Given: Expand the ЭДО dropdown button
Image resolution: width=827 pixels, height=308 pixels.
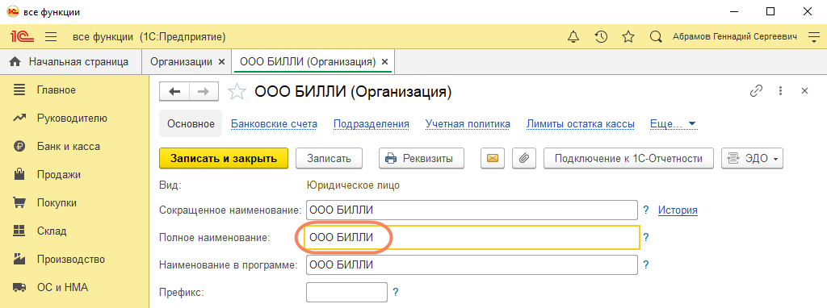Looking at the screenshot, I should pos(752,158).
